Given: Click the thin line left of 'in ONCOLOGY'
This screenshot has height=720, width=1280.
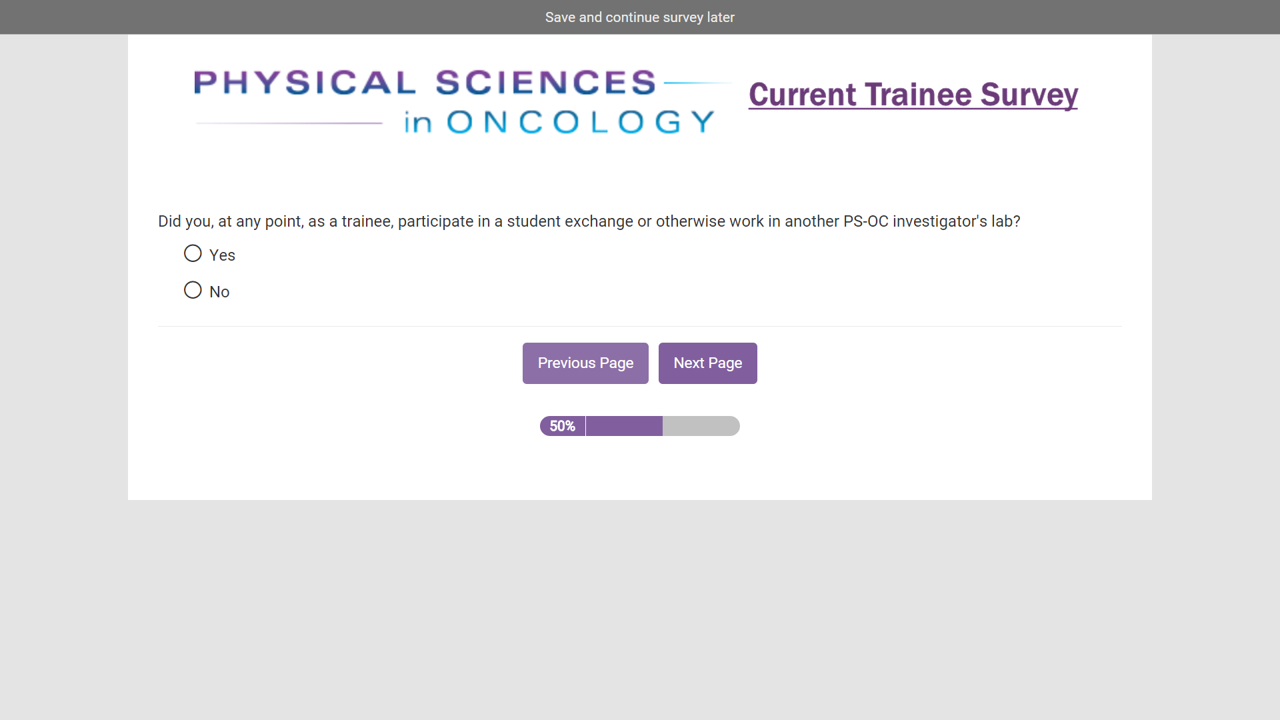Looking at the screenshot, I should tap(289, 123).
